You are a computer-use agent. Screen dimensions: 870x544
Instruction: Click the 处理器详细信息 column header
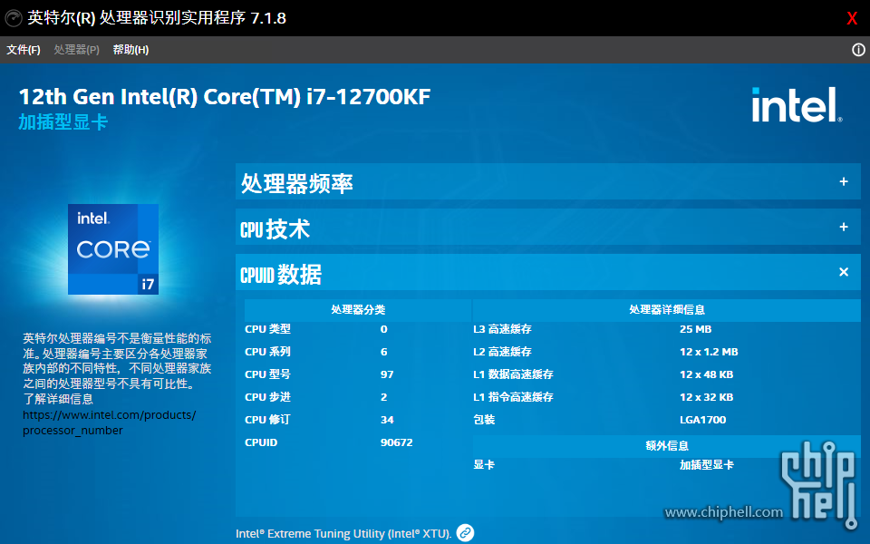(666, 310)
